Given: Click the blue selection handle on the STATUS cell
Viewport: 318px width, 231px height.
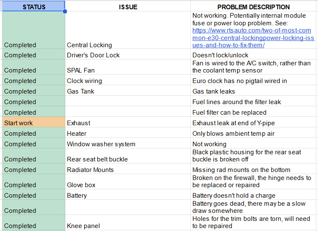Looking at the screenshot, I should click(65, 11).
